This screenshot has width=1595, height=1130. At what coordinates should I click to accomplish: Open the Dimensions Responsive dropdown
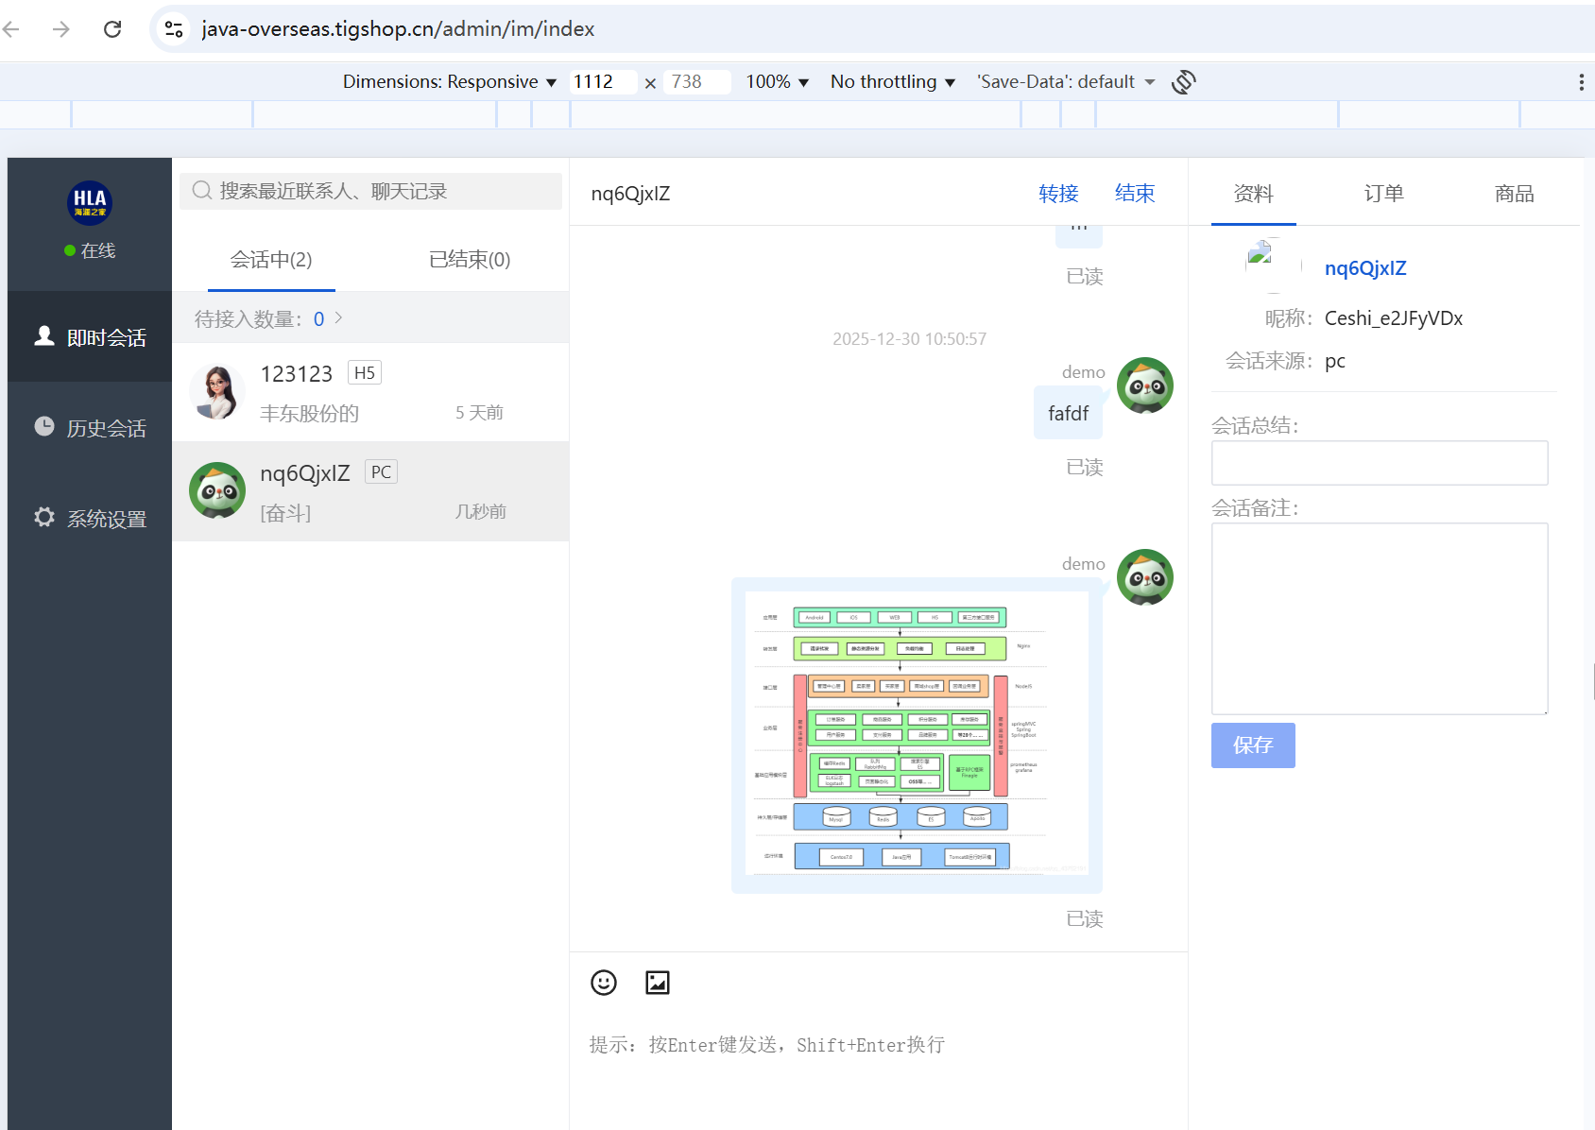click(449, 82)
